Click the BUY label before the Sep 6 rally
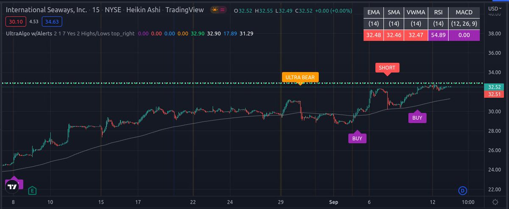The height and width of the screenshot is (209, 509). point(357,138)
